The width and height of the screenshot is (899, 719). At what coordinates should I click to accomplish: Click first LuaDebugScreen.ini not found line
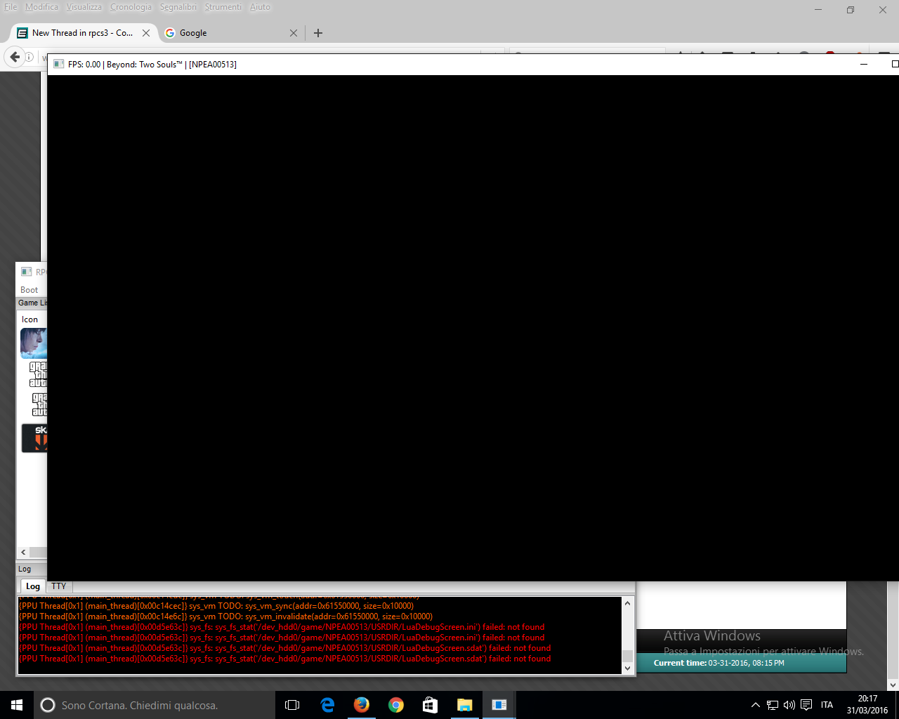[282, 627]
